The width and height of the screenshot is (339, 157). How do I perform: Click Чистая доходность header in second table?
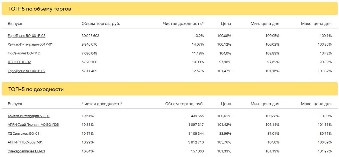pyautogui.click(x=102, y=104)
